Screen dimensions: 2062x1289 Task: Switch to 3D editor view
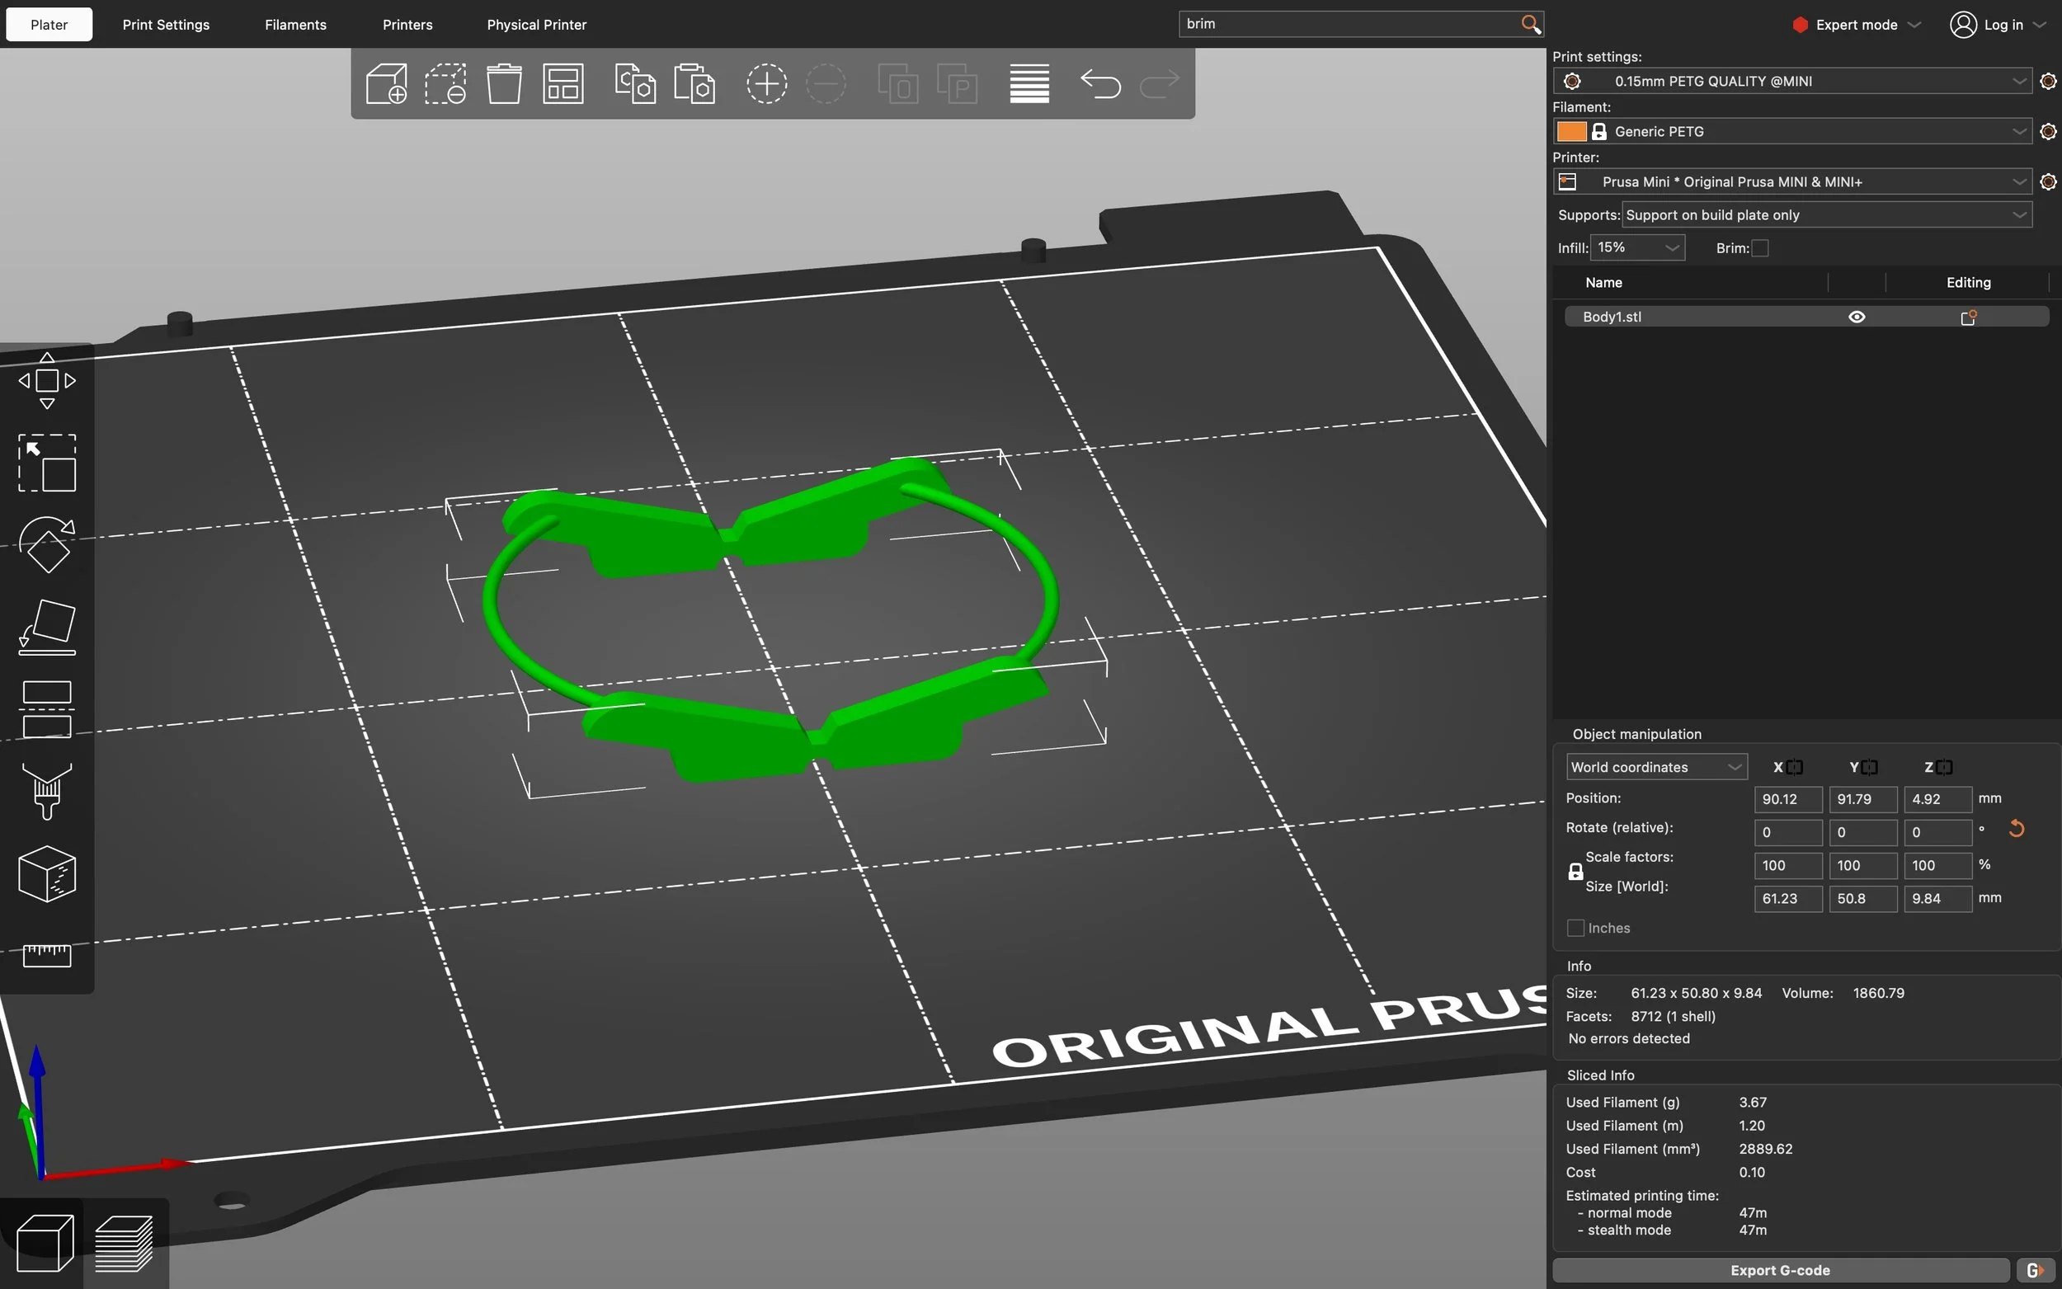click(x=45, y=1243)
